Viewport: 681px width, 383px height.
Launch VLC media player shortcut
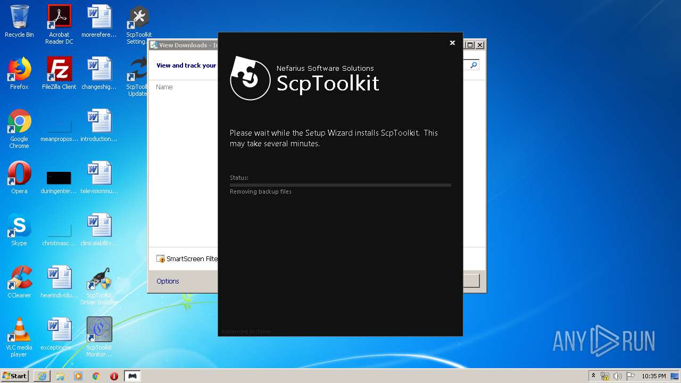tap(19, 337)
